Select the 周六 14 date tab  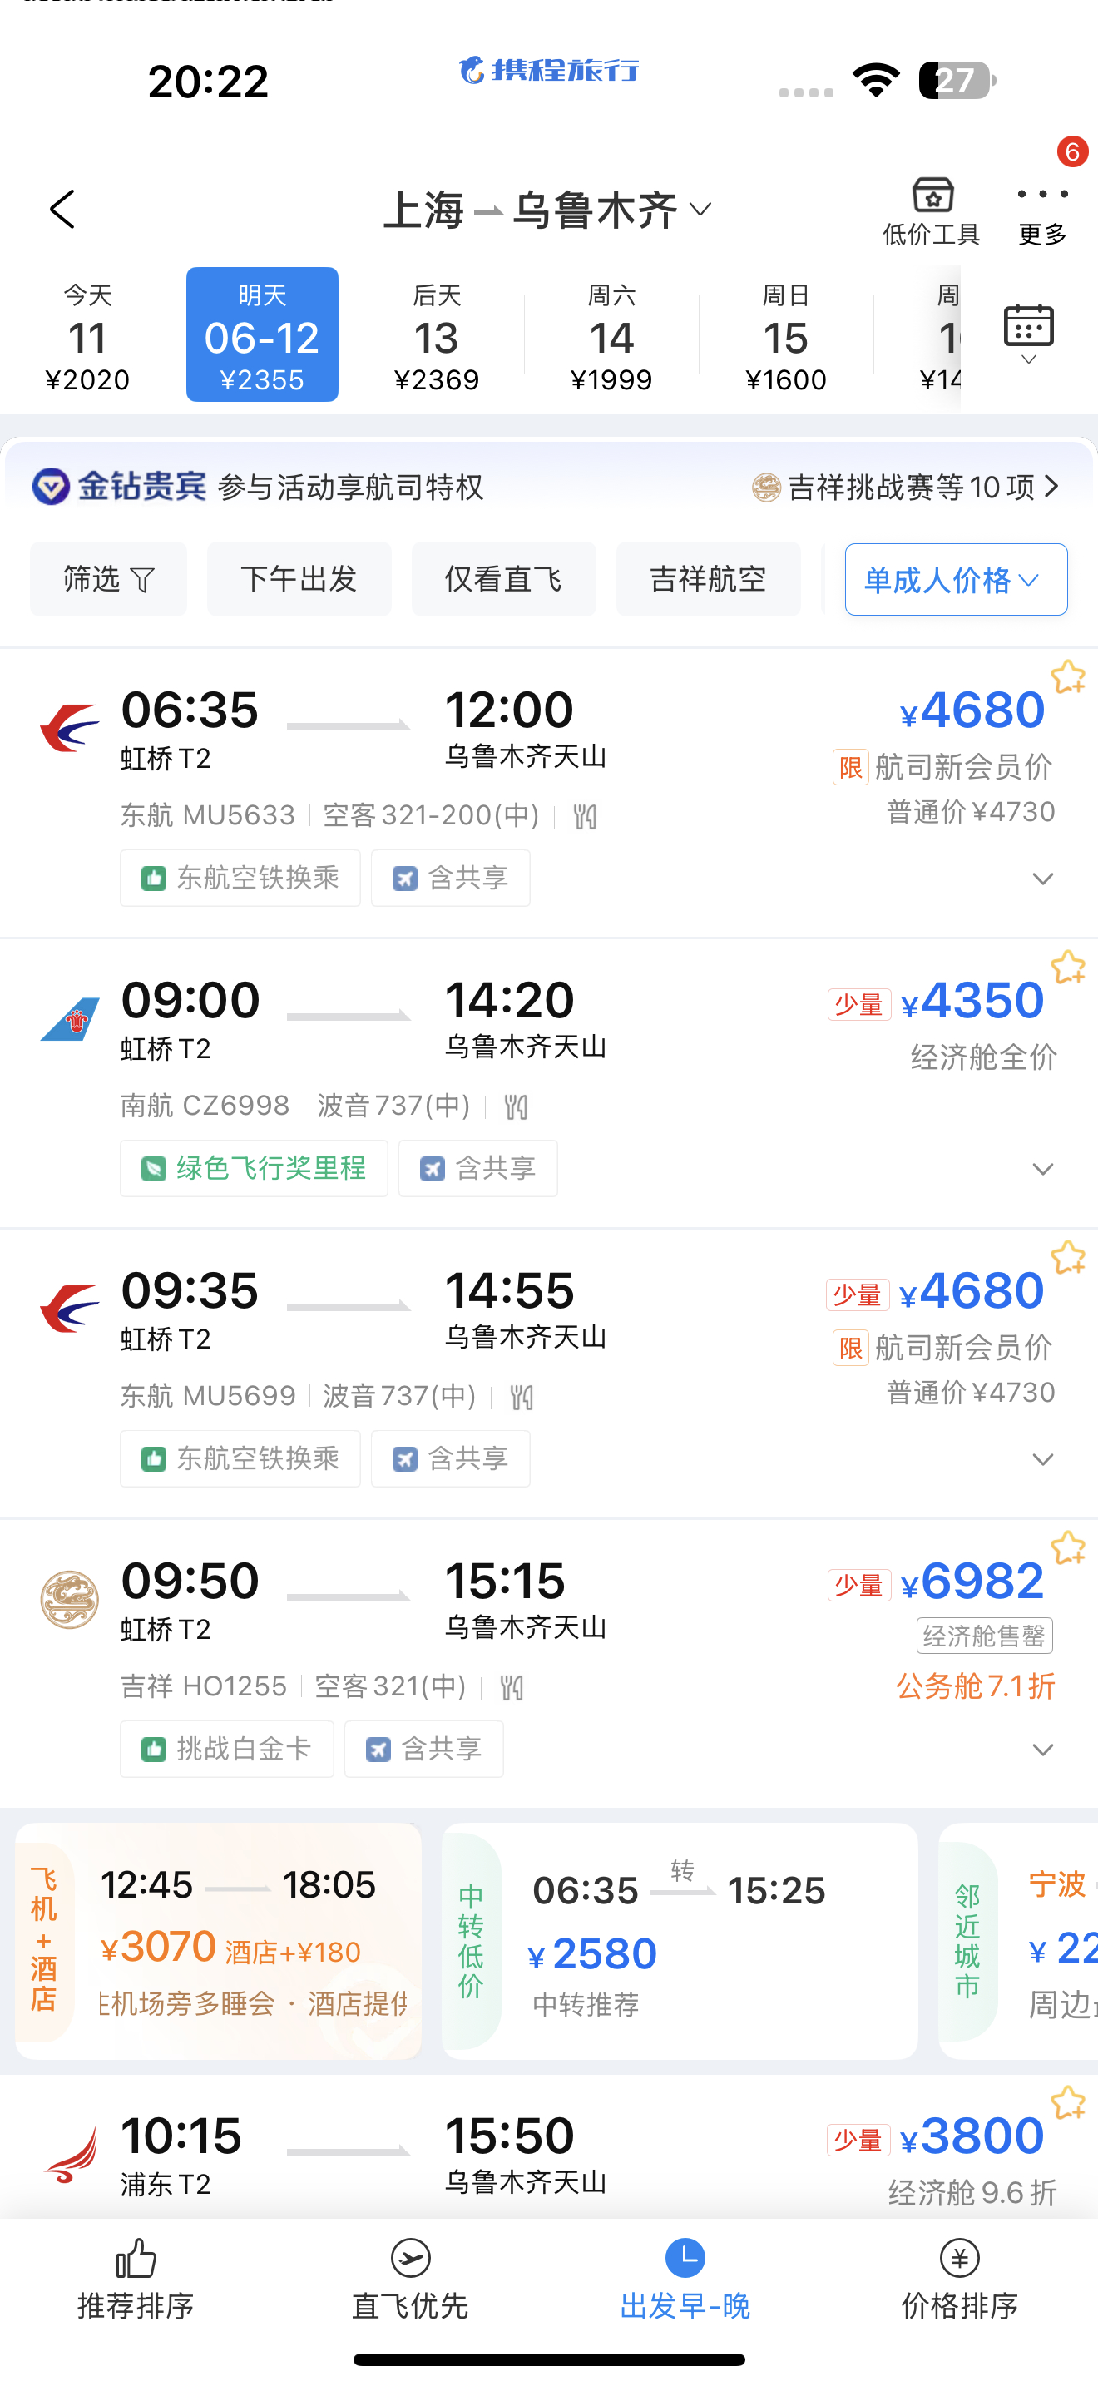tap(611, 337)
